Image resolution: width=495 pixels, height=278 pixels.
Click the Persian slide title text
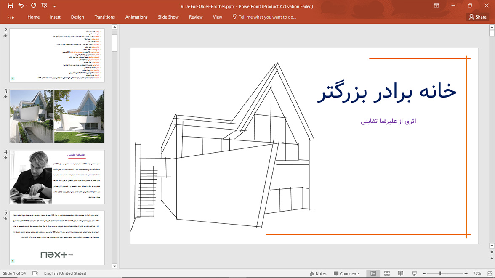tap(387, 92)
